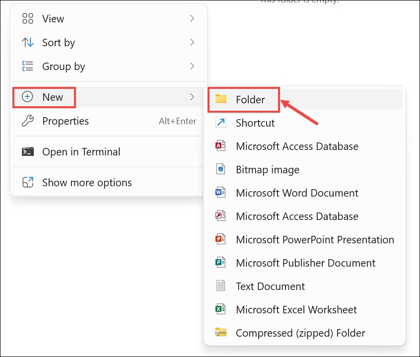The image size is (420, 357).
Task: Click the chevron on the New row
Action: tap(192, 97)
